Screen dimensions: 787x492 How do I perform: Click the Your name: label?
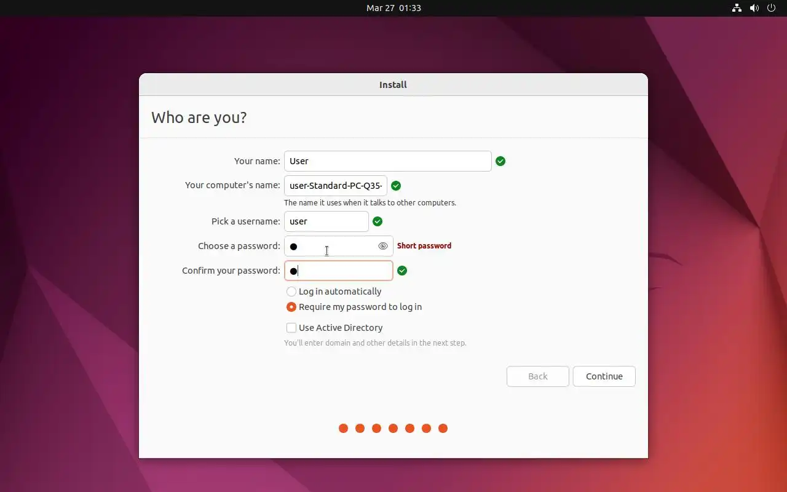click(257, 161)
